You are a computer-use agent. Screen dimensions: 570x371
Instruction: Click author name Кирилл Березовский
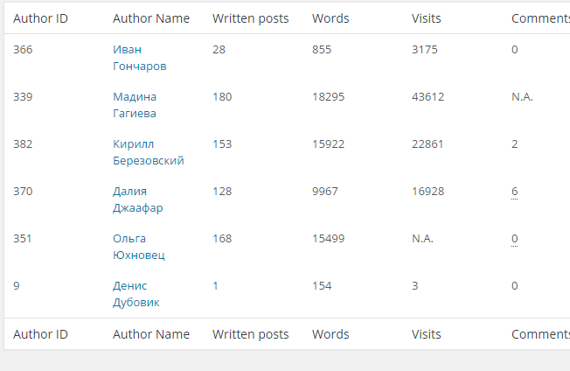point(149,152)
